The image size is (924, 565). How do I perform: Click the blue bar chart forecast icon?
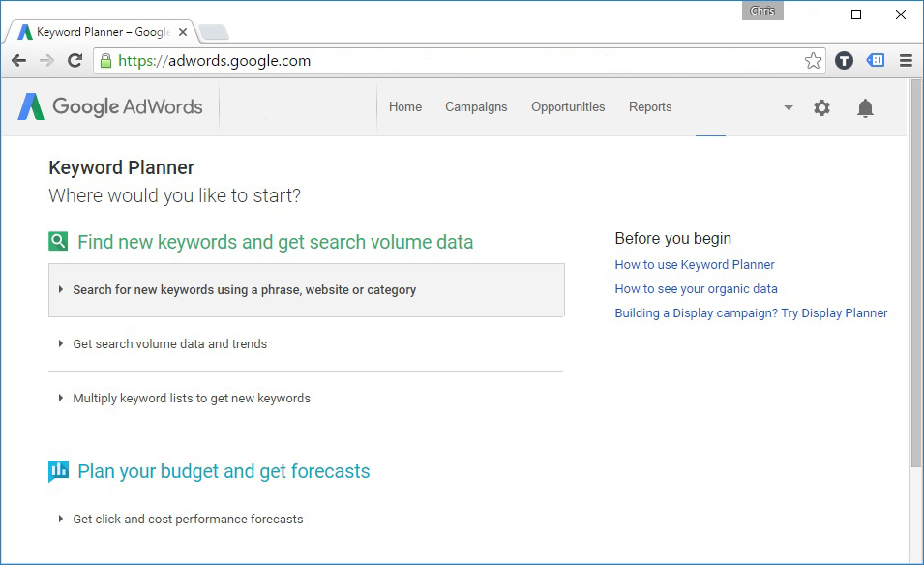(58, 471)
